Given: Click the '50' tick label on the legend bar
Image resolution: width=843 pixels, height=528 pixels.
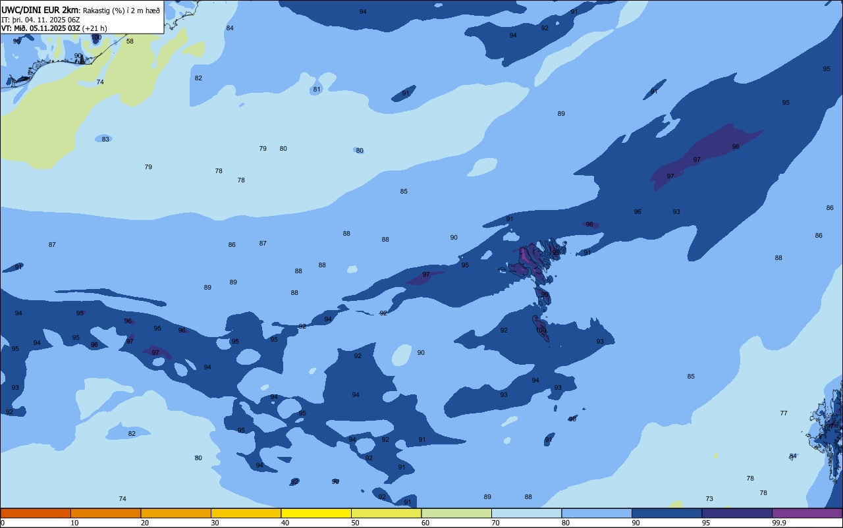Looking at the screenshot, I should (356, 523).
